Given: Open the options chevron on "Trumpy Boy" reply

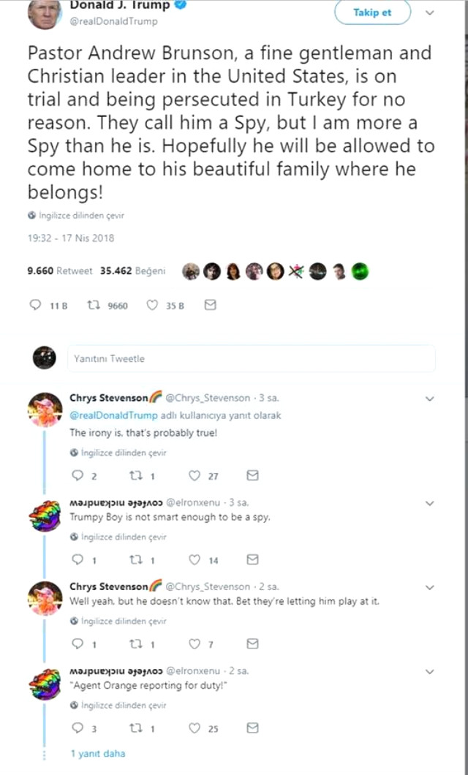Looking at the screenshot, I should point(430,503).
